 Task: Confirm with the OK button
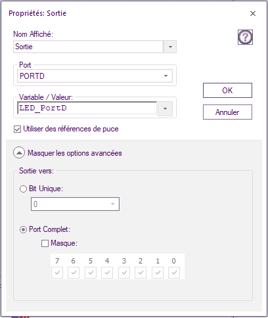tap(227, 90)
